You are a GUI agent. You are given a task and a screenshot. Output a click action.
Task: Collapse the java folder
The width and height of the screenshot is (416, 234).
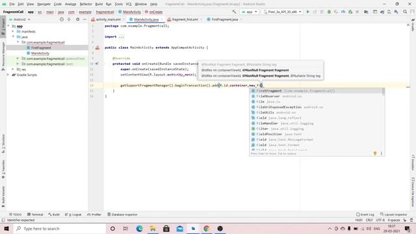[x=13, y=36]
